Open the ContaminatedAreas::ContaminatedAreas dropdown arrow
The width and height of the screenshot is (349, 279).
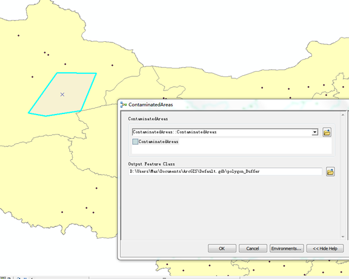pyautogui.click(x=314, y=132)
